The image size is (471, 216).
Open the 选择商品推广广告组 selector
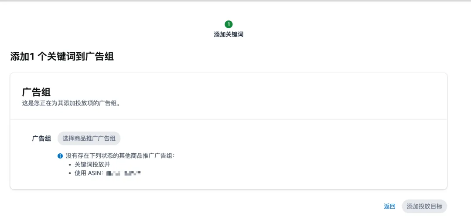[89, 138]
